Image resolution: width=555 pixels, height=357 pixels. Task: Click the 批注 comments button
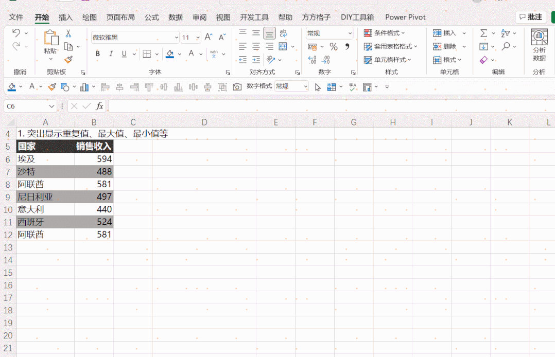tap(531, 17)
